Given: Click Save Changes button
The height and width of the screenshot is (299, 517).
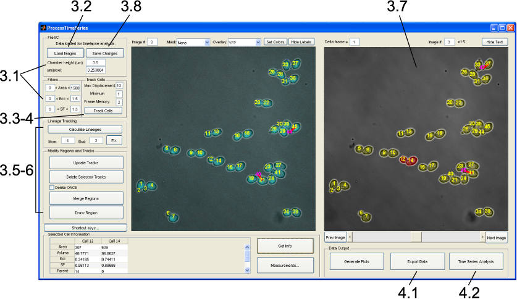Looking at the screenshot, I should (105, 53).
